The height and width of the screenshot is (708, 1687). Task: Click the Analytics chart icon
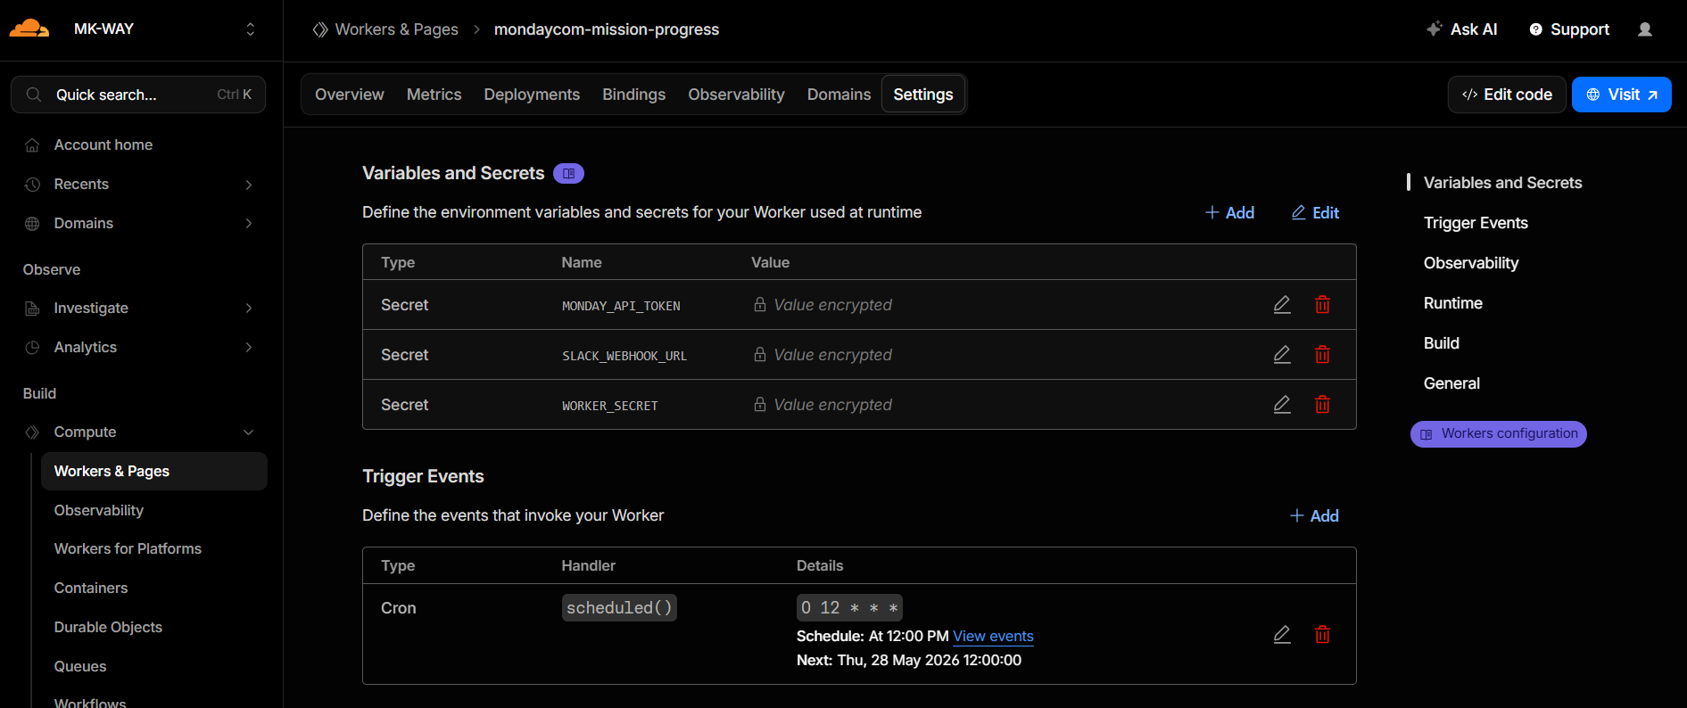(x=32, y=348)
